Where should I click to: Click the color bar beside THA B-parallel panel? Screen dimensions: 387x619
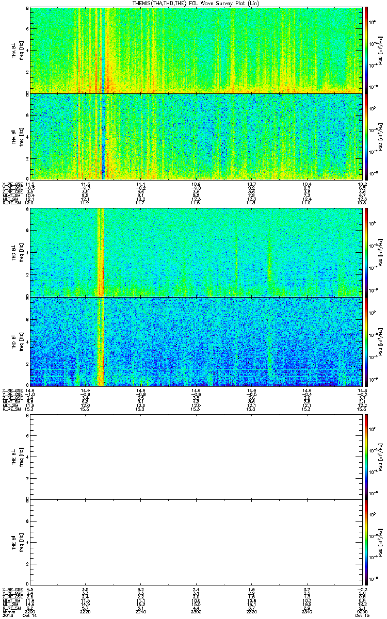click(367, 136)
